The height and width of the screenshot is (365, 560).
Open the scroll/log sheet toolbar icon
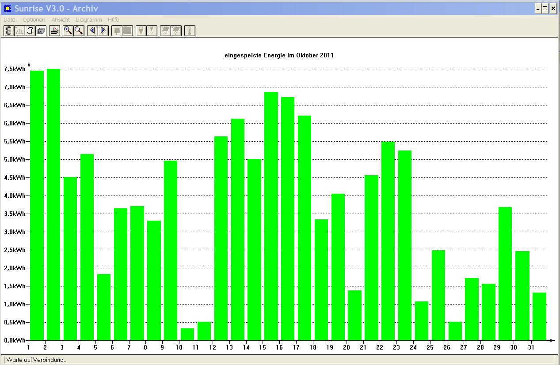[x=30, y=30]
